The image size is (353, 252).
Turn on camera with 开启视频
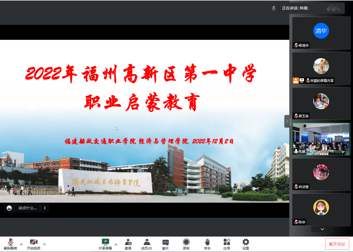(x=34, y=242)
